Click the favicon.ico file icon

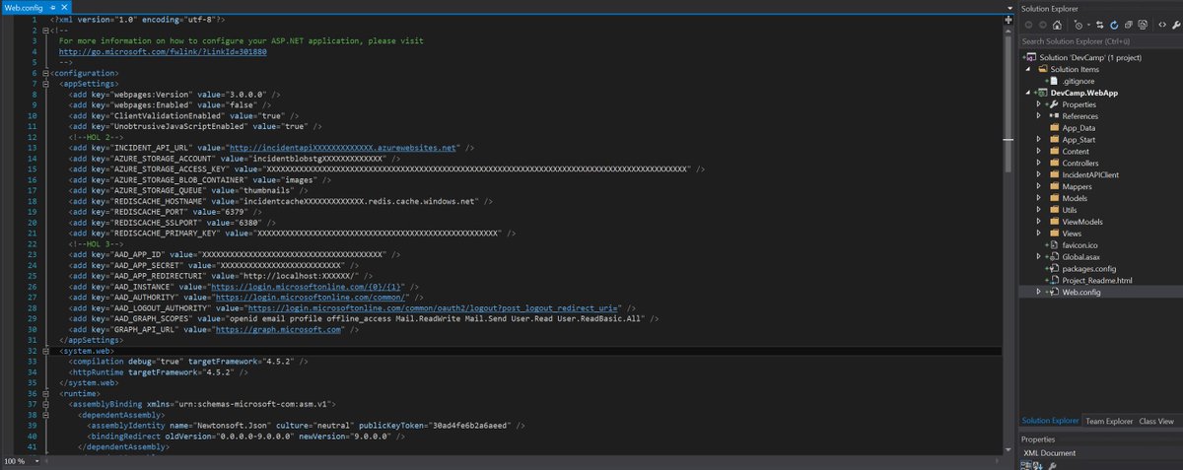1054,245
